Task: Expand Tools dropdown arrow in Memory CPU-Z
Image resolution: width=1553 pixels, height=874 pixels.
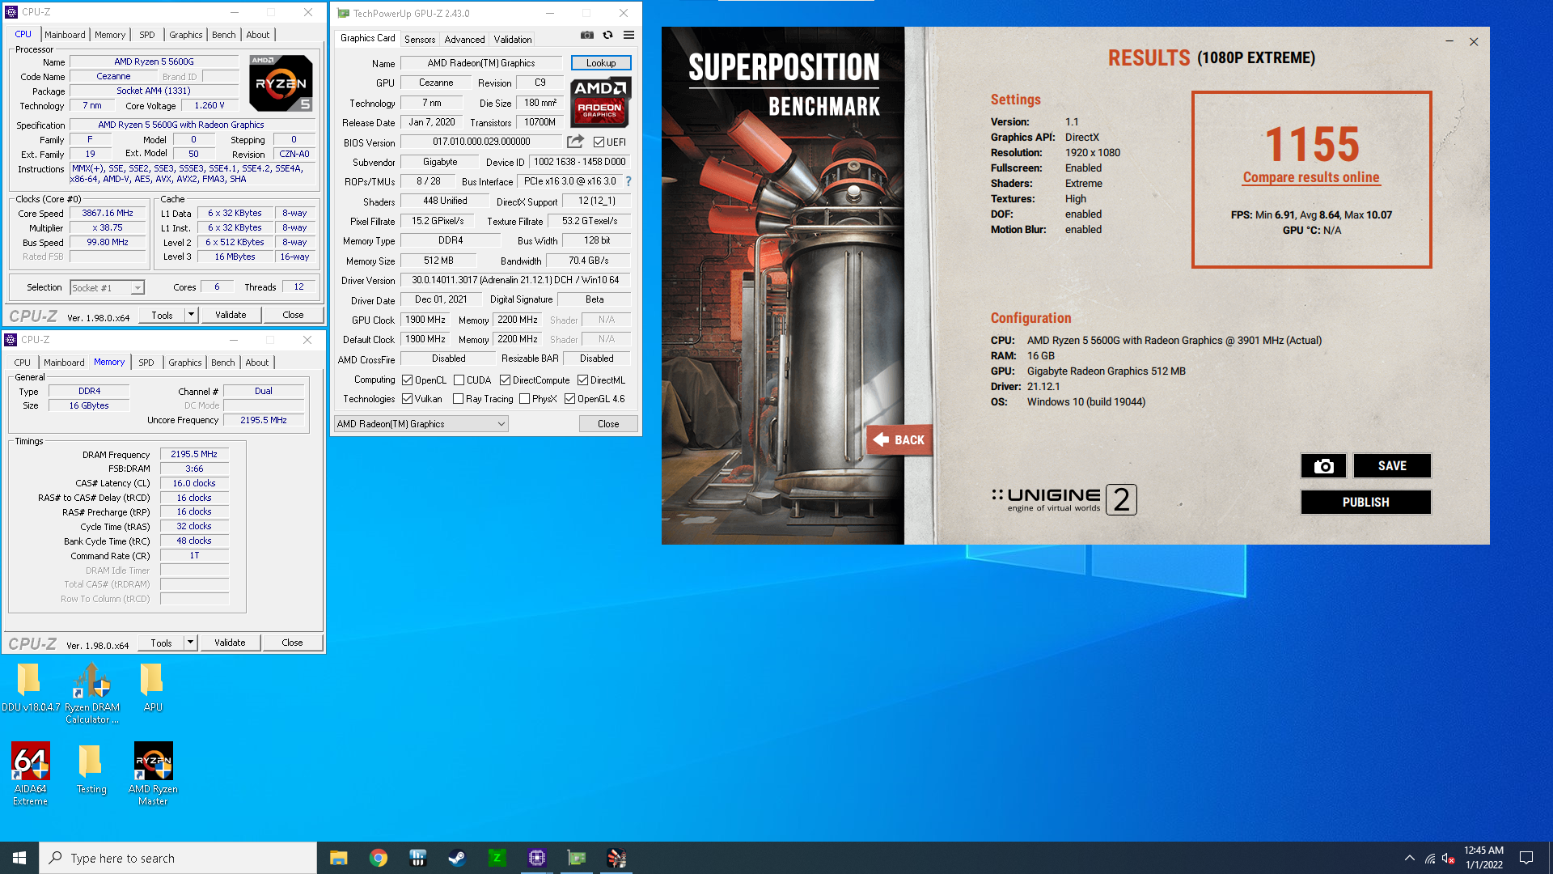Action: [190, 643]
